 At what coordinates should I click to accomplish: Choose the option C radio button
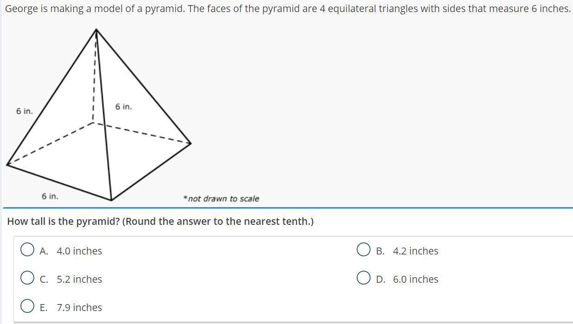pyautogui.click(x=27, y=278)
